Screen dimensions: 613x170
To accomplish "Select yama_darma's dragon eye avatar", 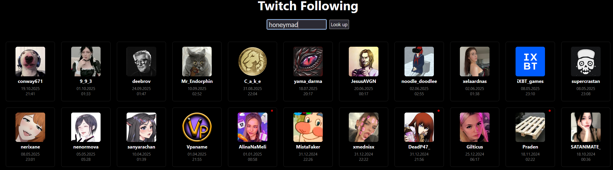I will point(308,61).
